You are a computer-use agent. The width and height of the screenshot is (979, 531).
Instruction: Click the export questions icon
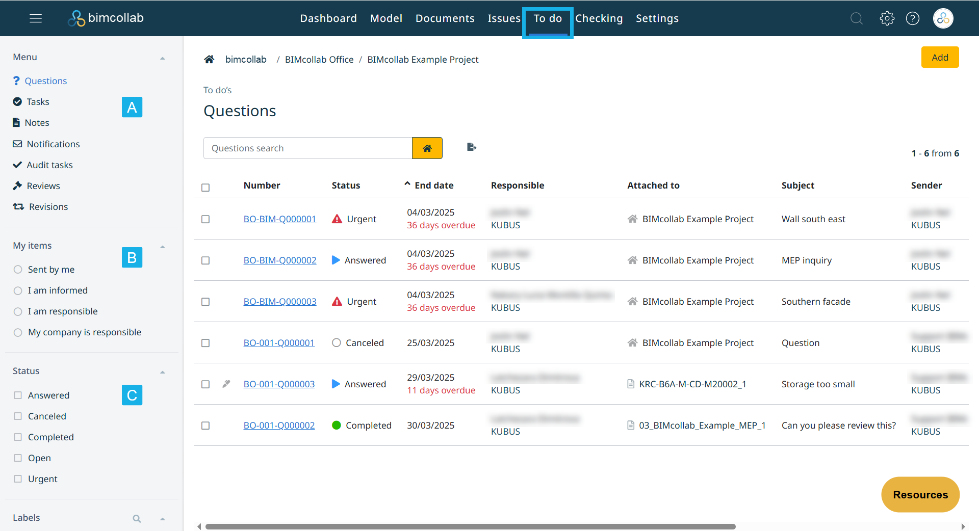[x=472, y=147]
